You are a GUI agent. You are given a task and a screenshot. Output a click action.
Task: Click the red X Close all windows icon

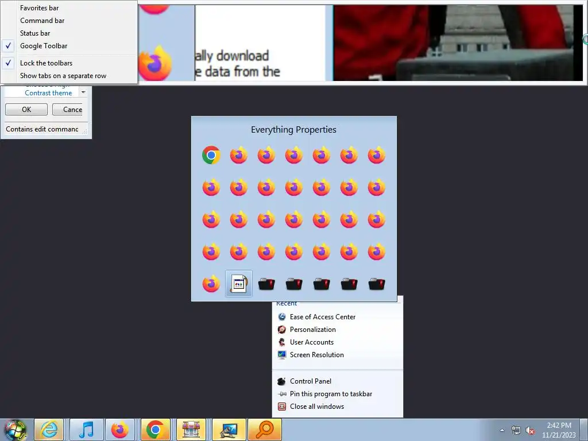coord(282,407)
